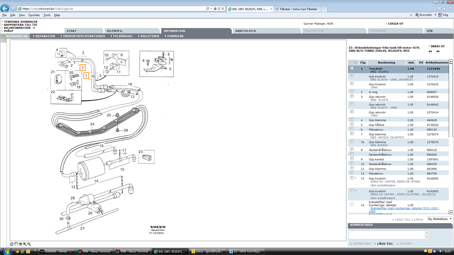Close the 850, 1997 browser tab
This screenshot has height=255, width=454.
[271, 9]
